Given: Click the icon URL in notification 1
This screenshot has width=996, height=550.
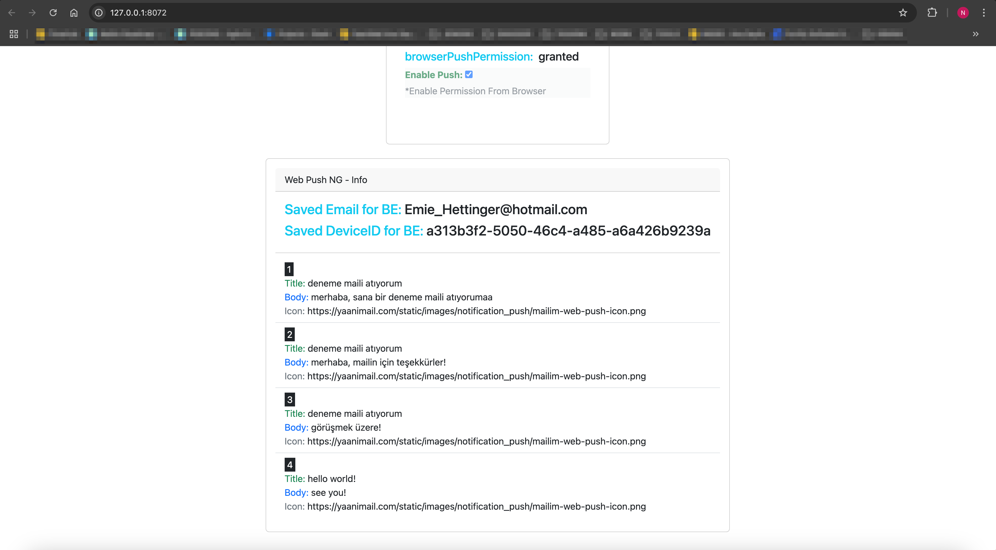Looking at the screenshot, I should tap(476, 311).
